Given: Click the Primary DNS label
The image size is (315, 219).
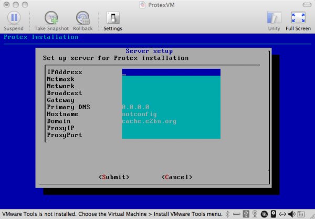Looking at the screenshot, I should (x=68, y=107).
